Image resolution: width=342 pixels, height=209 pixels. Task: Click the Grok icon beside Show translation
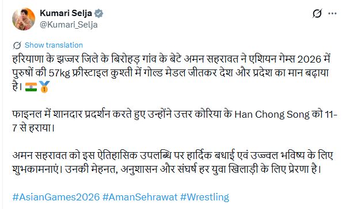tap(17, 45)
